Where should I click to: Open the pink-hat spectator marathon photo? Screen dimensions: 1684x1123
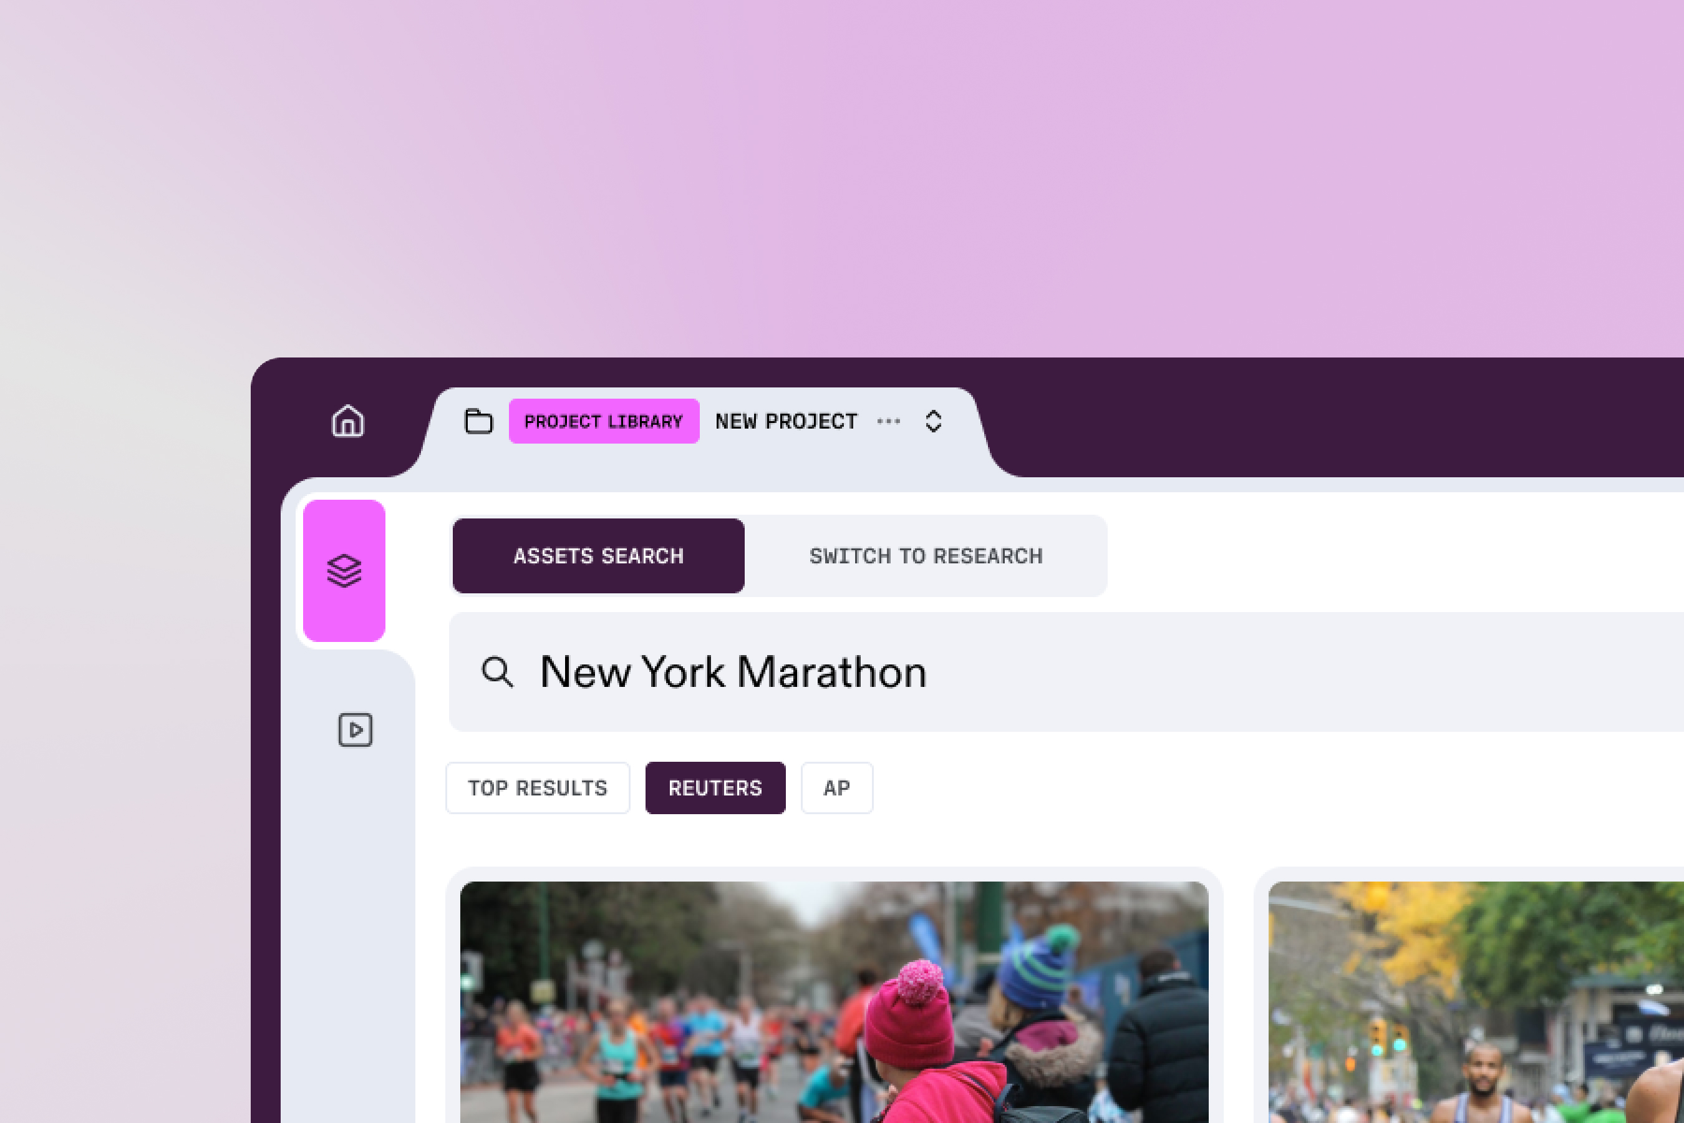(x=834, y=1003)
